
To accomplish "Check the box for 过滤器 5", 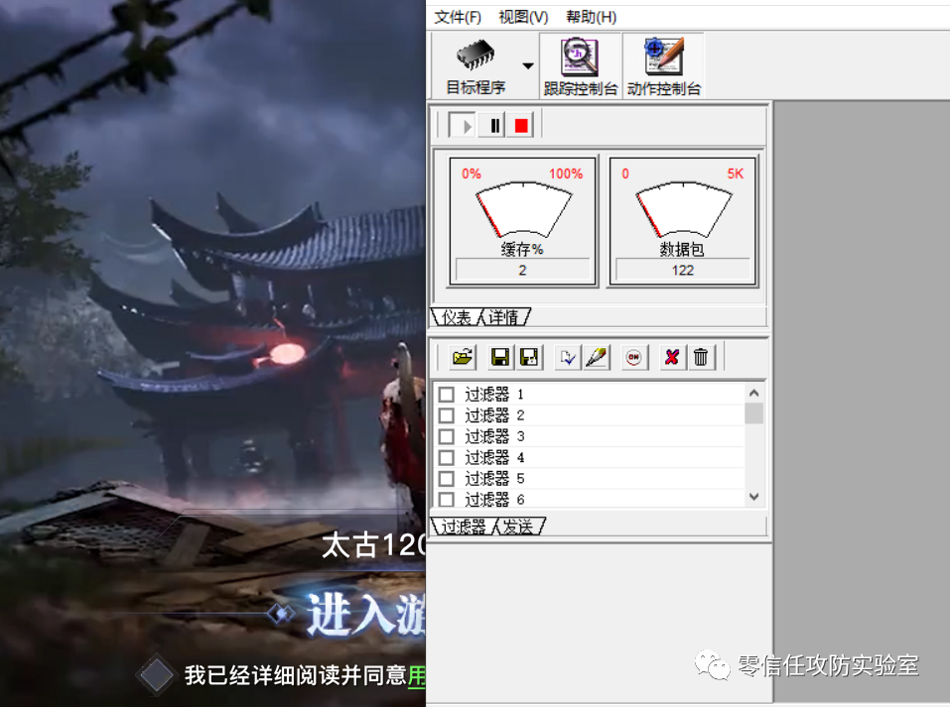I will [x=447, y=479].
